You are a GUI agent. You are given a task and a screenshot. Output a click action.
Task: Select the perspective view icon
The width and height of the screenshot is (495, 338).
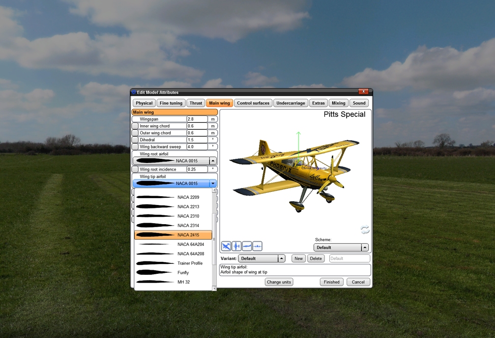(x=226, y=246)
